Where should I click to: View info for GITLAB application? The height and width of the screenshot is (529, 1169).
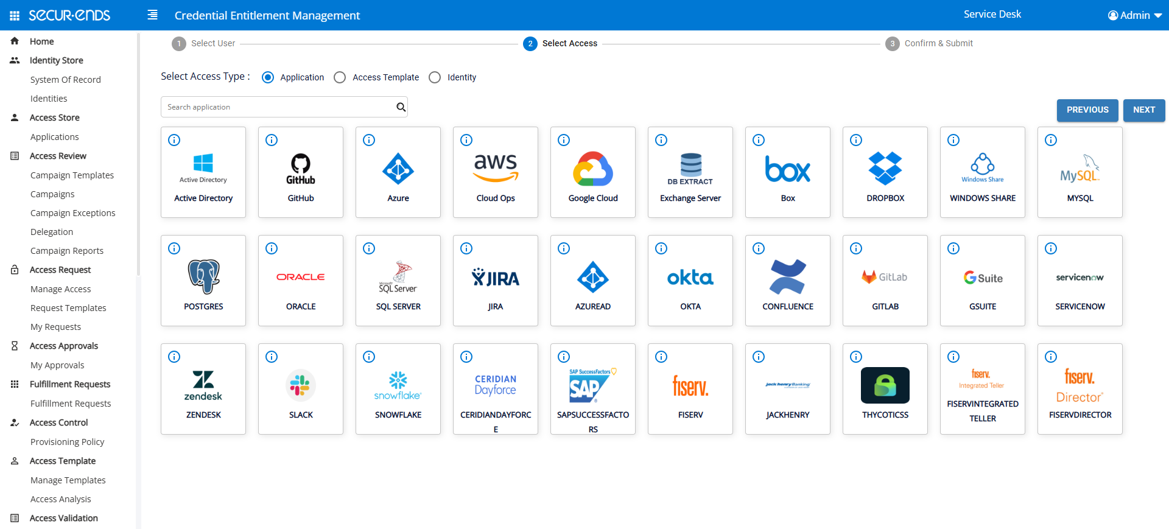pos(856,248)
